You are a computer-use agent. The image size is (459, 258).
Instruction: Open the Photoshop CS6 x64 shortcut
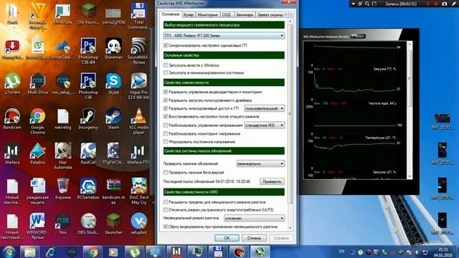[x=88, y=51]
